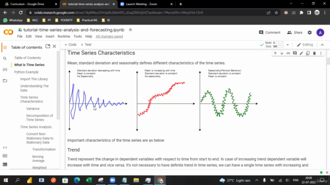The height and width of the screenshot is (185, 330).
Task: Open Find and replace search icon
Action: (5, 59)
